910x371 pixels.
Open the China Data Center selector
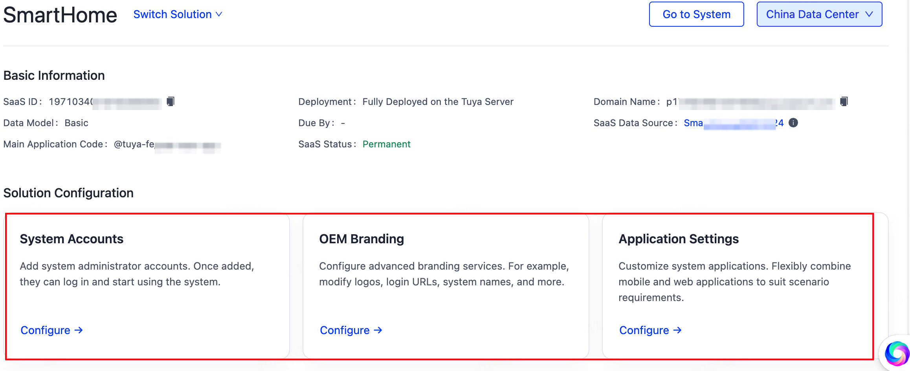[x=819, y=14]
